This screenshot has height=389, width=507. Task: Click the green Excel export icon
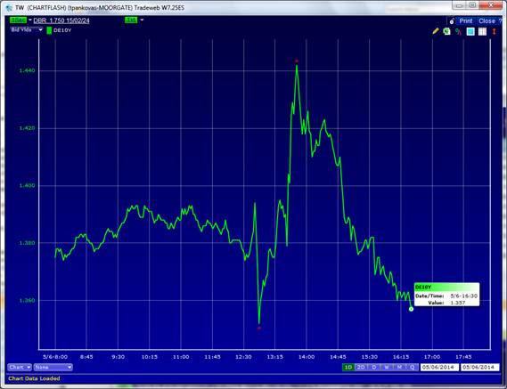tap(447, 31)
